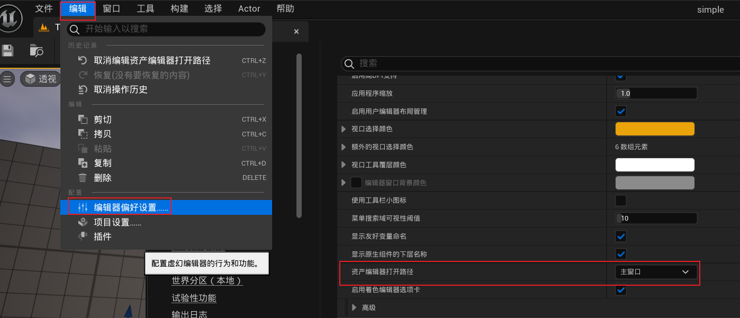The height and width of the screenshot is (318, 740).
Task: Click the 拷贝 (Copy) menu entry
Action: 103,134
